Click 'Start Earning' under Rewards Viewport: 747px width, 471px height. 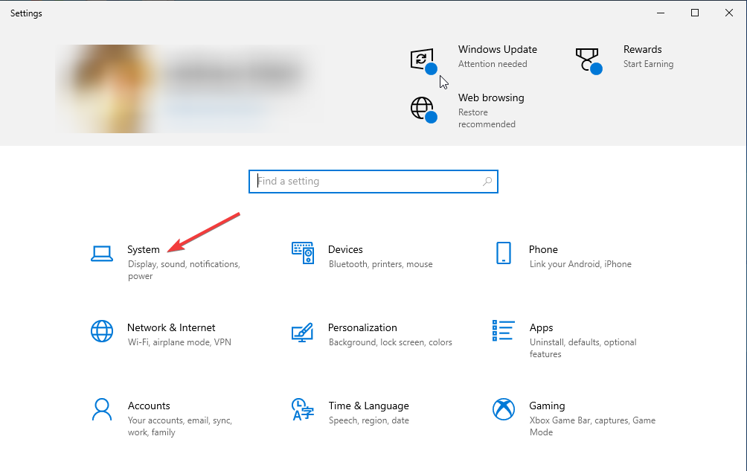[648, 64]
